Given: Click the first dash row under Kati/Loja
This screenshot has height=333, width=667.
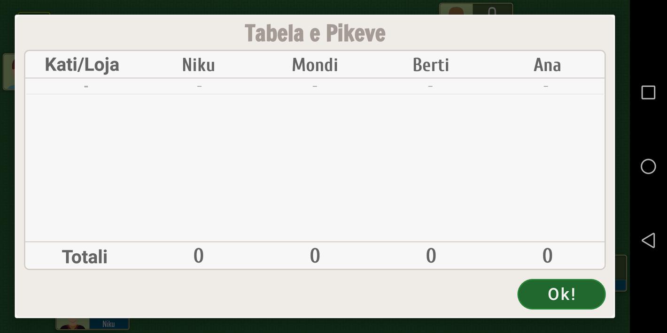Looking at the screenshot, I should click(x=86, y=86).
